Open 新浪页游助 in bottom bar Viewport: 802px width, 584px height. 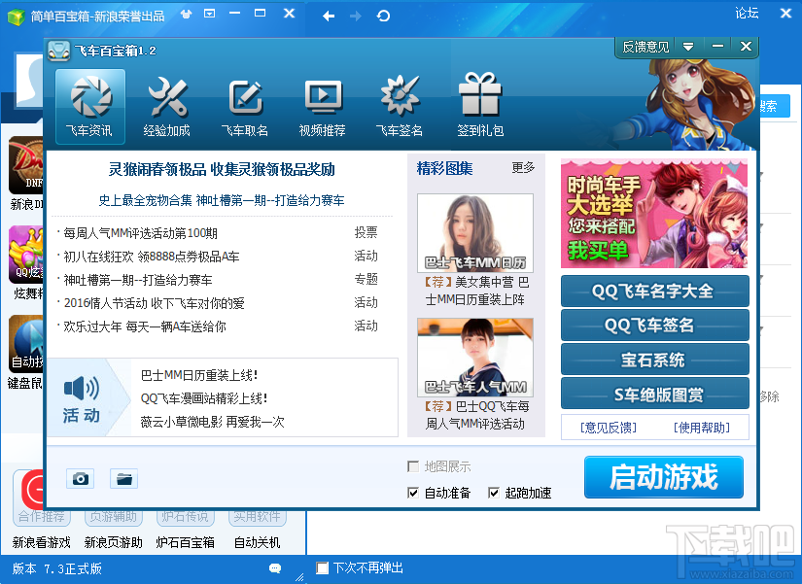click(114, 542)
